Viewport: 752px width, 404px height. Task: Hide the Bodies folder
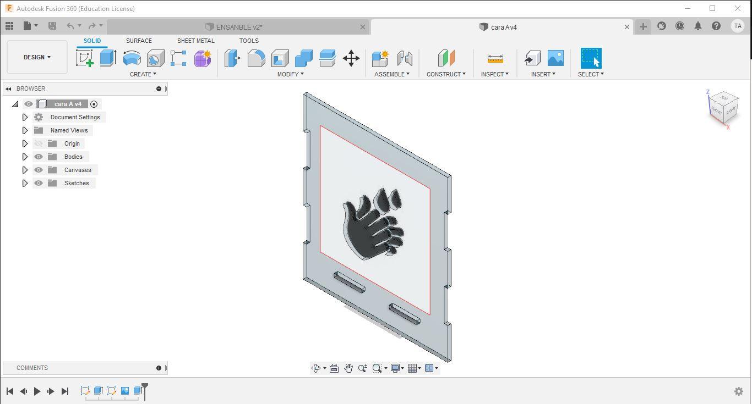coord(39,157)
